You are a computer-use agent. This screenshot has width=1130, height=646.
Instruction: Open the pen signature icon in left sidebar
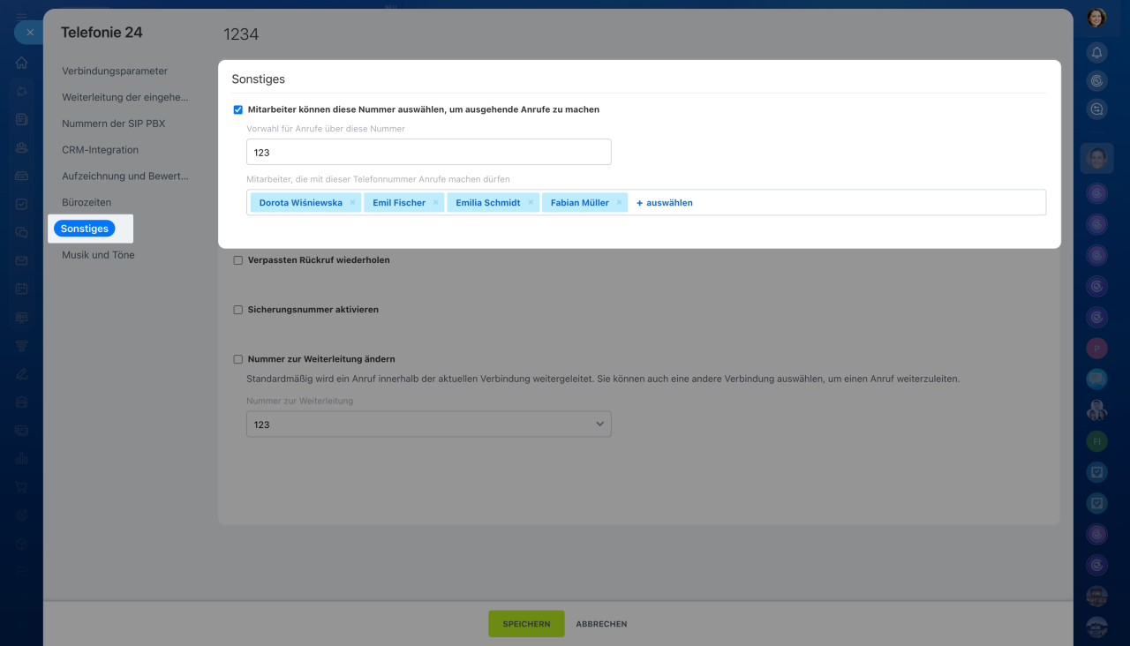tap(21, 373)
